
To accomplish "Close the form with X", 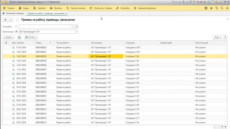I will pyautogui.click(x=227, y=19).
